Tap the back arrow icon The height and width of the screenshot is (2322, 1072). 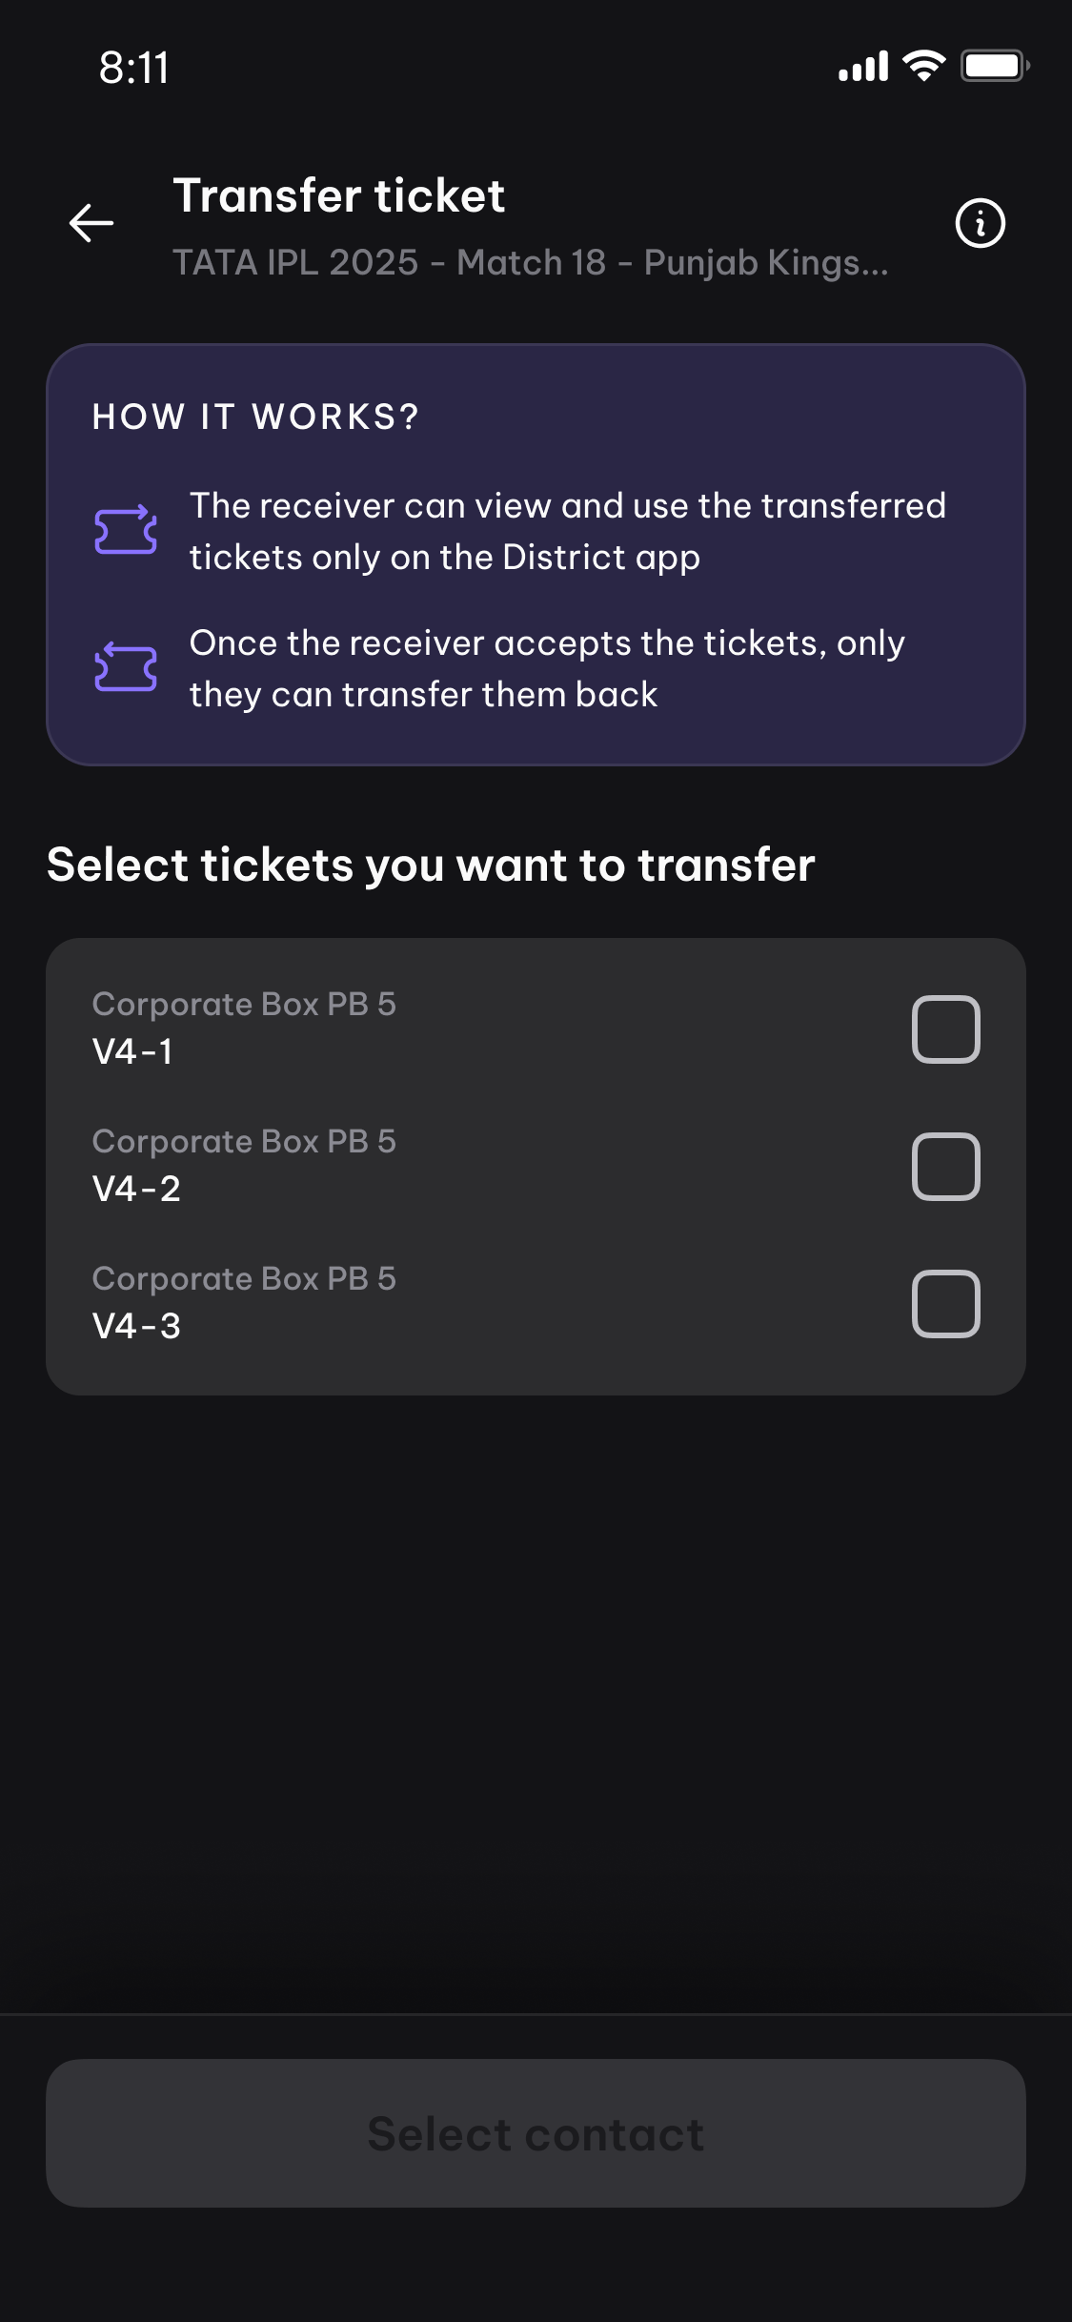coord(91,223)
